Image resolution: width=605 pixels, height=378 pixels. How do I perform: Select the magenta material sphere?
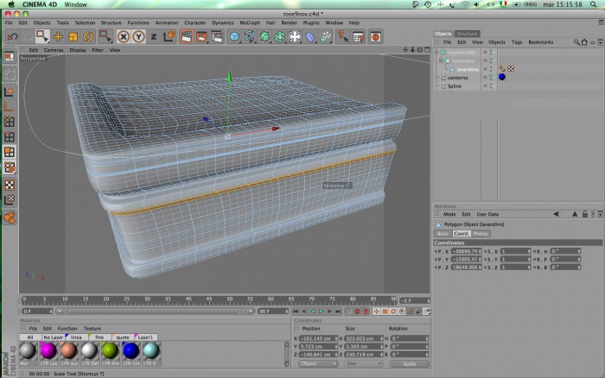[48, 350]
